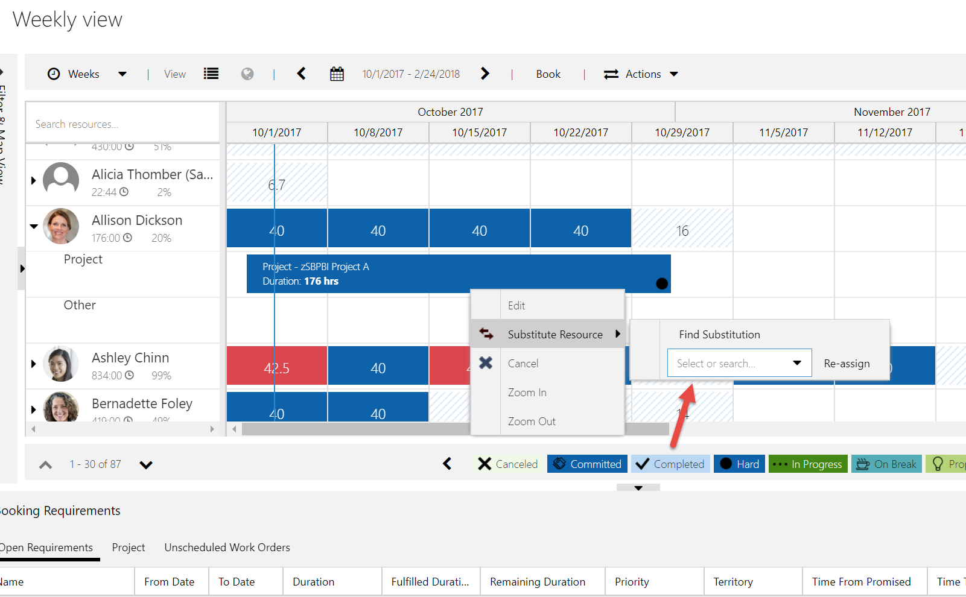Click the Substitute Resource swap icon
Screen dimensions: 966x597
[486, 334]
